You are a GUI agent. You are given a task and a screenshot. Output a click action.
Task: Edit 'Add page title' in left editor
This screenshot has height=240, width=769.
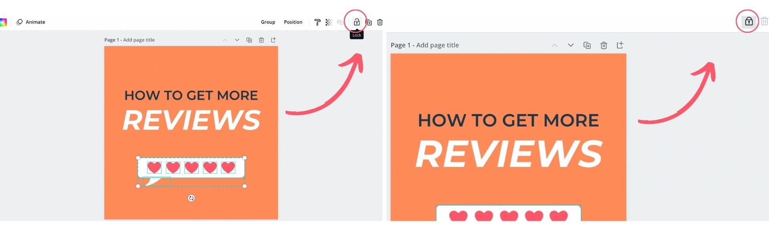tap(139, 40)
